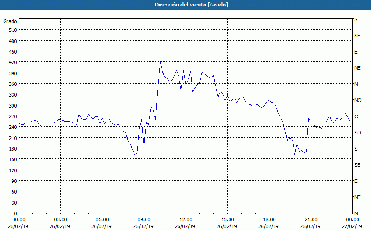Viewport: 371px width, 231px height.
Task: Select the 450 y-axis tick label
Action: point(13,52)
